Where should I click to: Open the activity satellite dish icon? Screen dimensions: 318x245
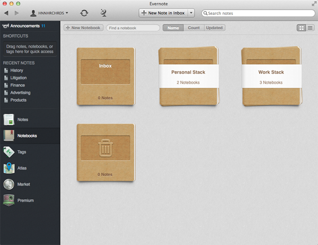tap(103, 13)
